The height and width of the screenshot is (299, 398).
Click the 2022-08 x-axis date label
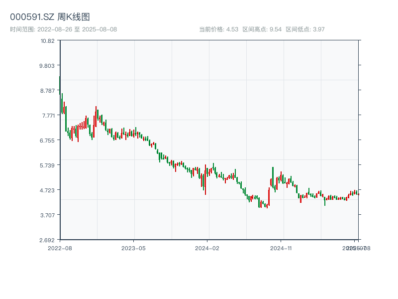tap(60, 248)
